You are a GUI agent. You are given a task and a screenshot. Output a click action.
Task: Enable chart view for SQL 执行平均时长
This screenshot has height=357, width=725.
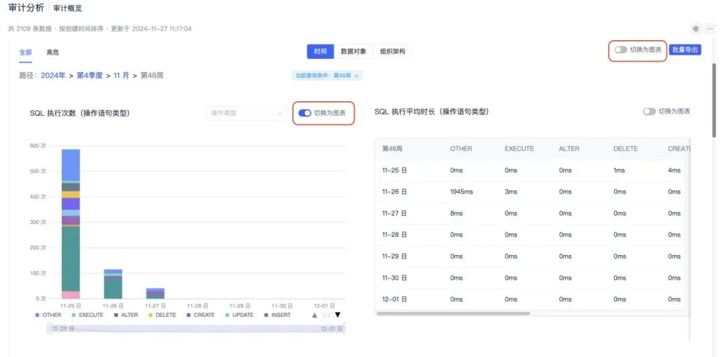[x=649, y=112]
